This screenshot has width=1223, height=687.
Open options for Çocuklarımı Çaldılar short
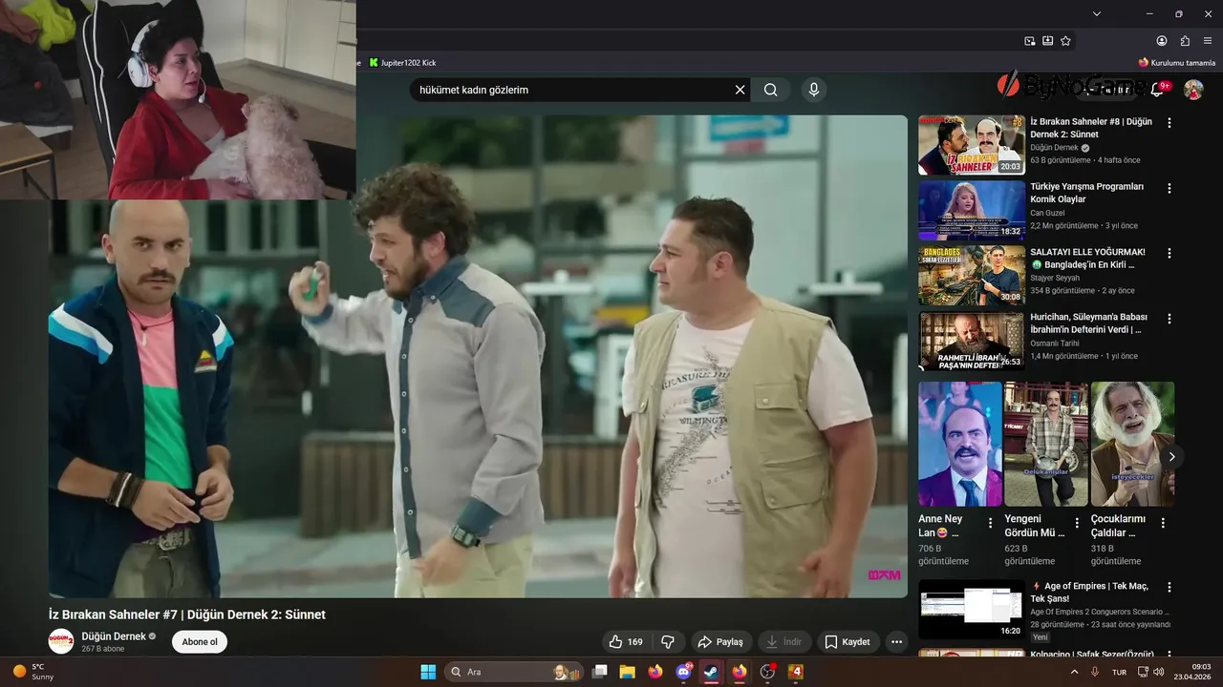1163,523
